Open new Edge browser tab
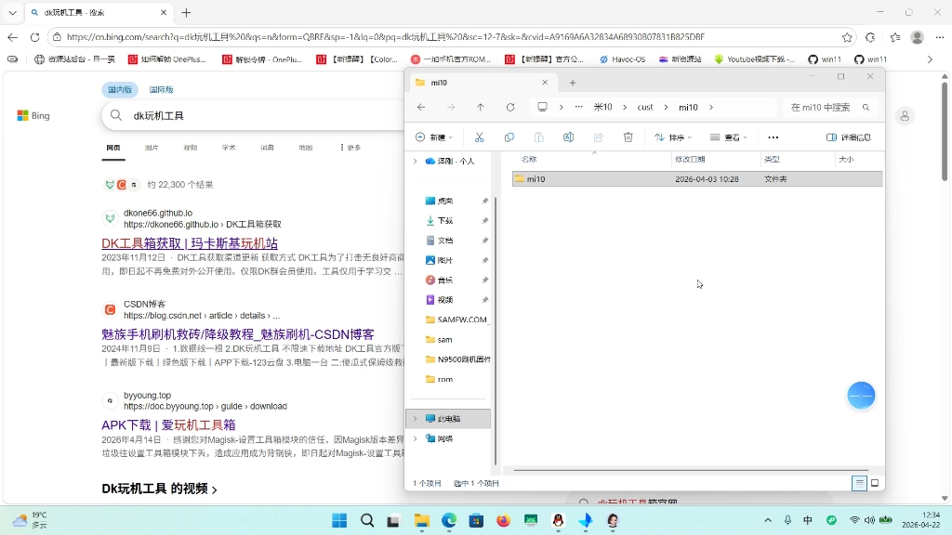This screenshot has height=535, width=952. point(186,12)
